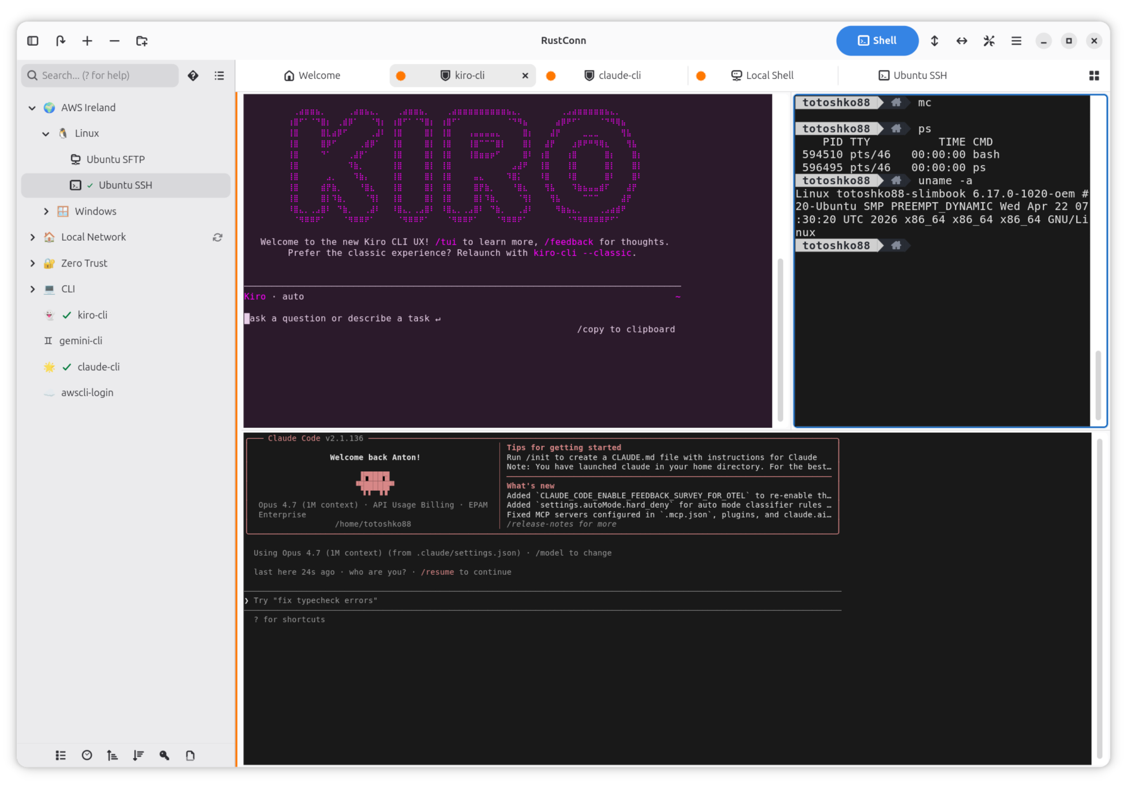1127x789 pixels.
Task: Click the document icon in bottom toolbar
Action: [x=190, y=756]
